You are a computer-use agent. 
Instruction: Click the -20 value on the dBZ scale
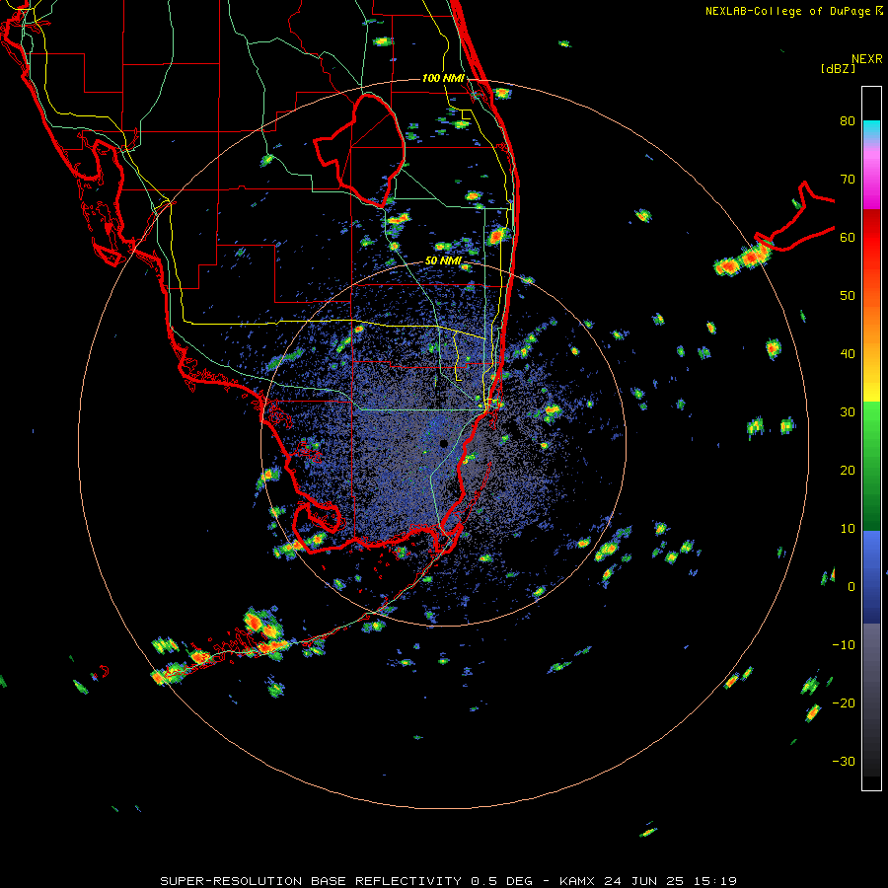[844, 703]
